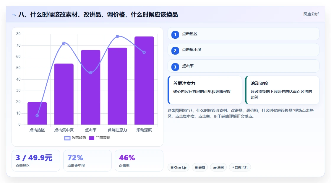Click the 46% stat card

click(x=139, y=161)
